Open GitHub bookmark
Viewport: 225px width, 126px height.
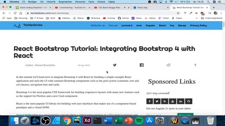point(123,18)
